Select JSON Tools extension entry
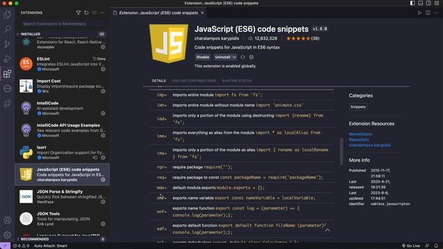Screen dimensions: 443x249 click(62, 219)
